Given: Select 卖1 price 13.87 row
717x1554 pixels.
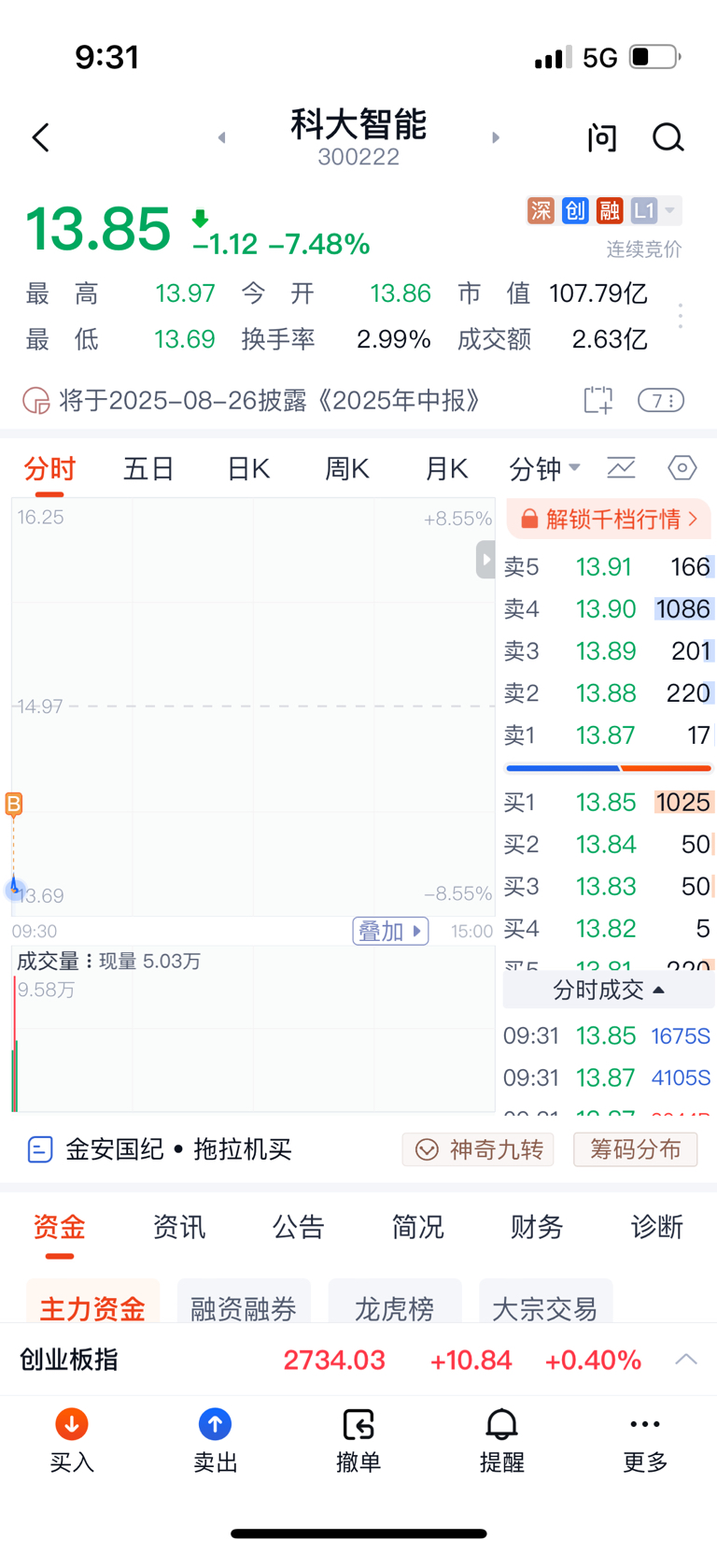Looking at the screenshot, I should coord(608,735).
